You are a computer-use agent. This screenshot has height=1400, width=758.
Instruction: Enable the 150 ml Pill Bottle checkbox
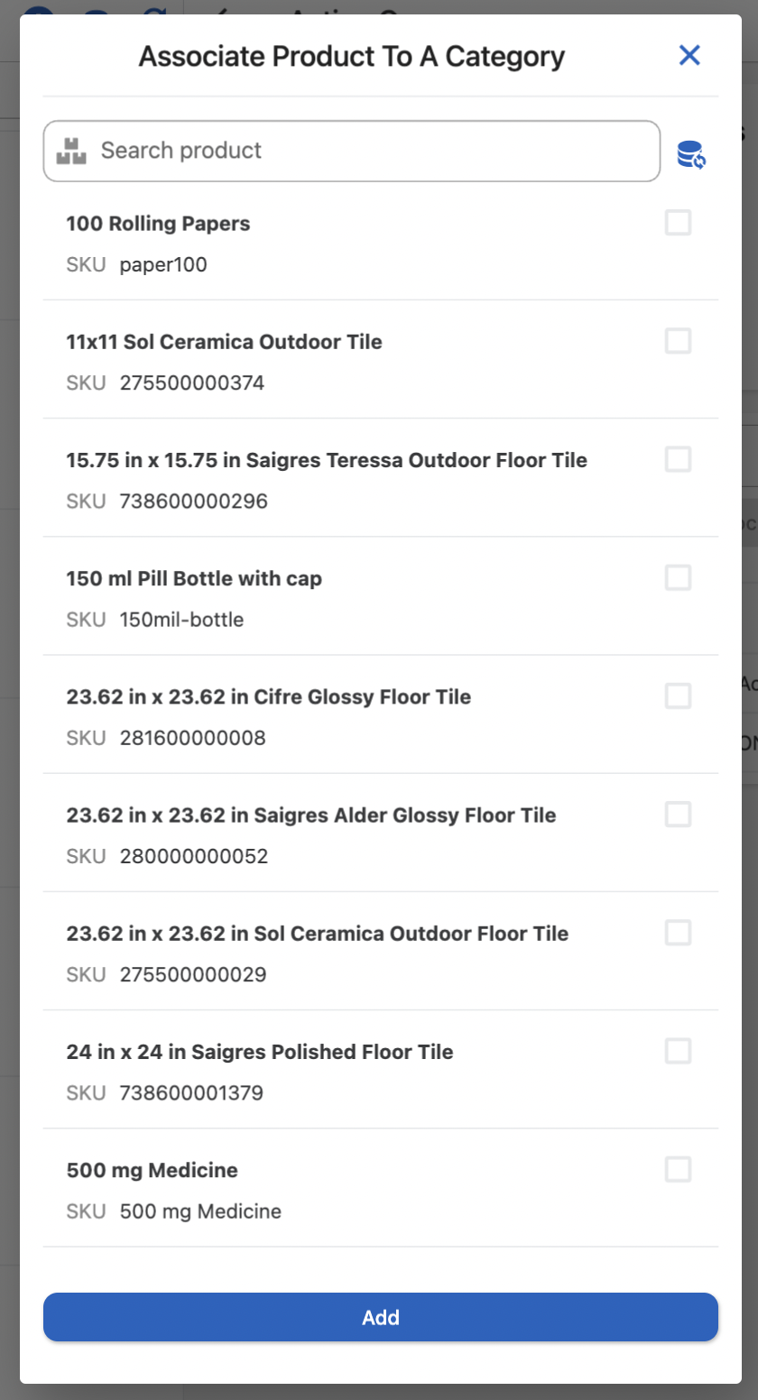pos(678,577)
